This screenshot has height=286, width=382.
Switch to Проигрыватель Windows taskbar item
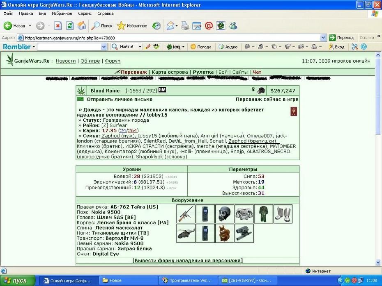click(x=187, y=281)
